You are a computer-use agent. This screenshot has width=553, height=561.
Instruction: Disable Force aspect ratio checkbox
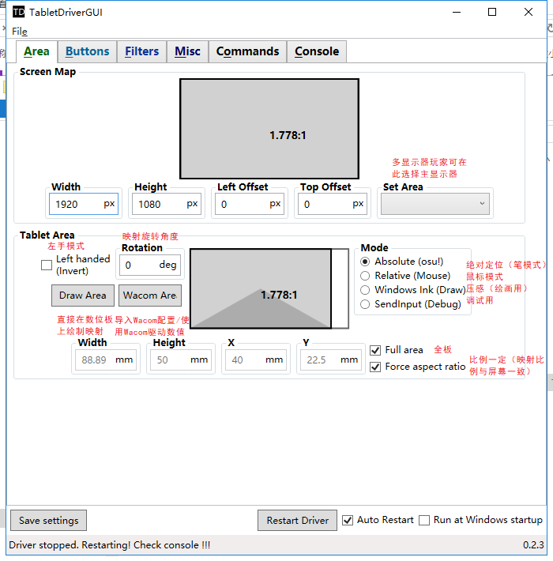pos(375,367)
